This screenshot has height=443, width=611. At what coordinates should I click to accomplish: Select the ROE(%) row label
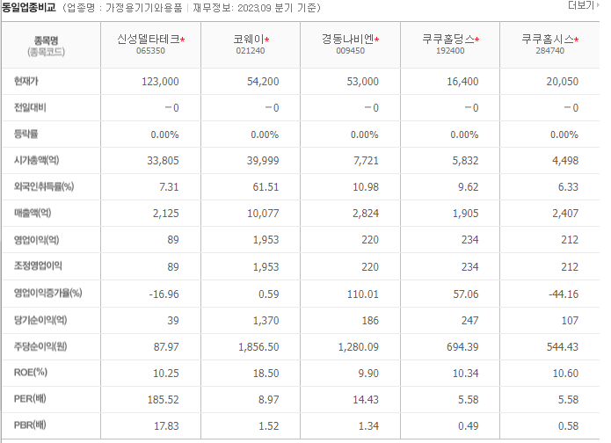31,373
